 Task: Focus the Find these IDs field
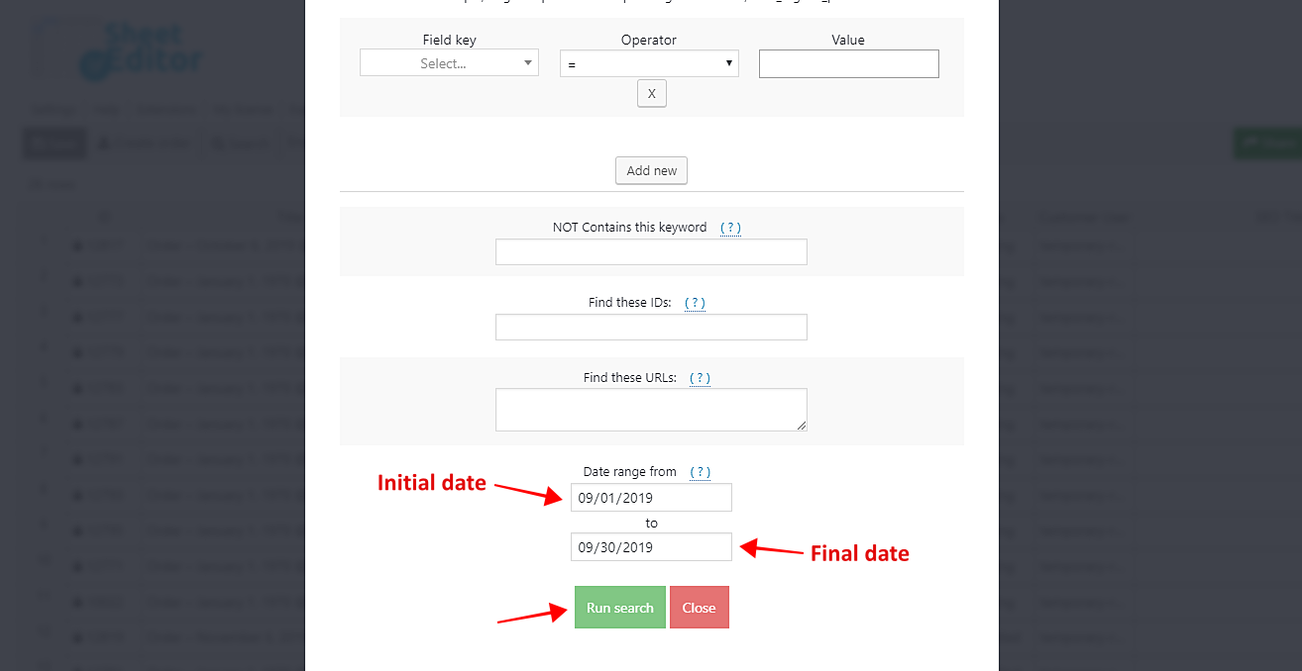point(651,327)
